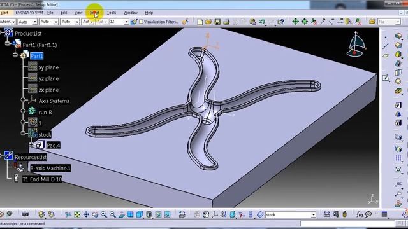Enable the Visualization Filters checkbox
408x229 pixels.
coord(141,22)
